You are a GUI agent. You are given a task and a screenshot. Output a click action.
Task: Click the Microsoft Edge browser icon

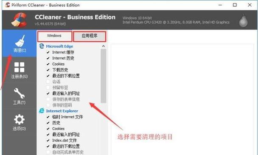[41, 46]
